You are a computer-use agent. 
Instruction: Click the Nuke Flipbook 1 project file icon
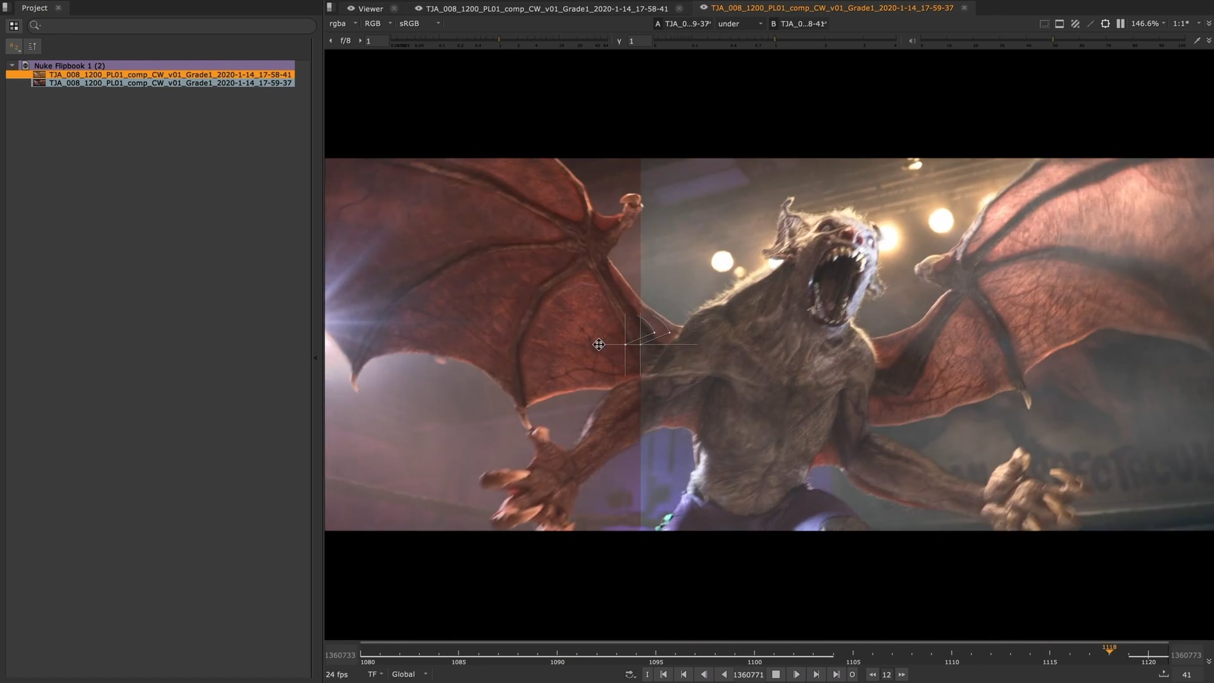pyautogui.click(x=25, y=66)
